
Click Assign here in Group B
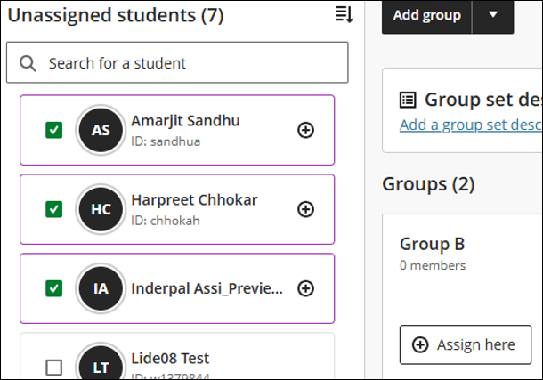(466, 344)
